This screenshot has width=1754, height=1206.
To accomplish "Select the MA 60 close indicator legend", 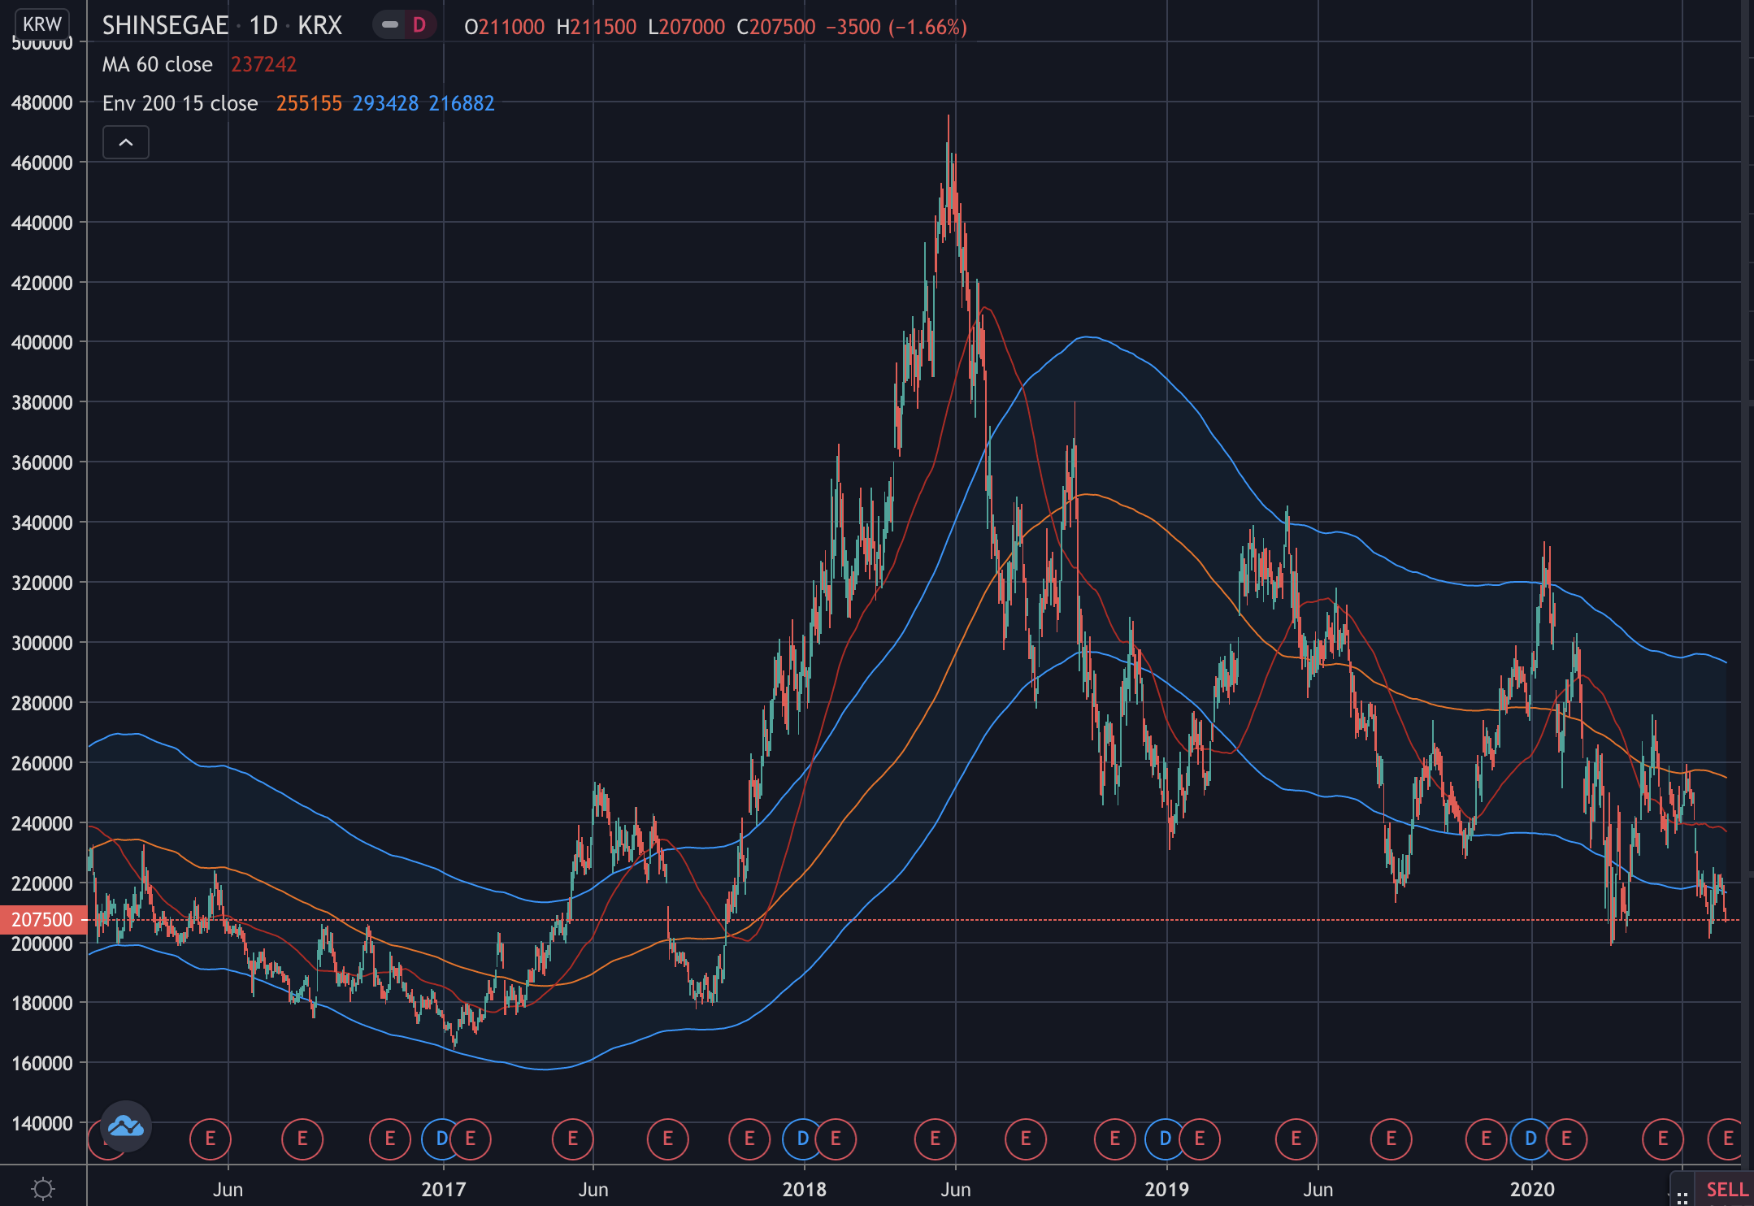I will tap(158, 64).
